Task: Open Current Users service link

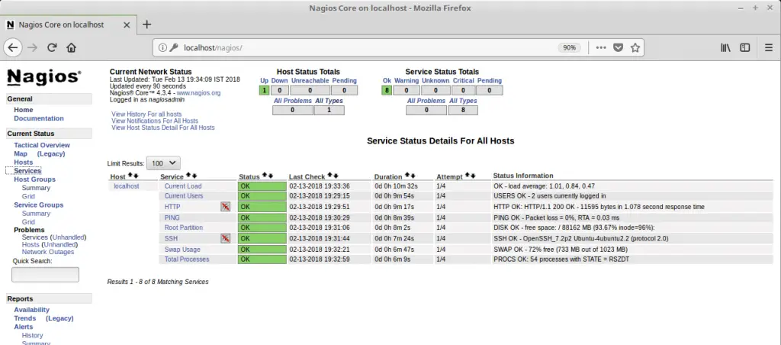Action: [184, 196]
